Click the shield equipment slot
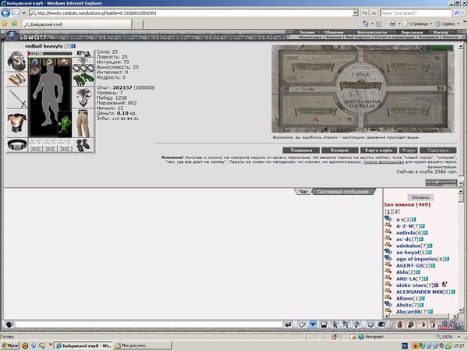 (83, 97)
